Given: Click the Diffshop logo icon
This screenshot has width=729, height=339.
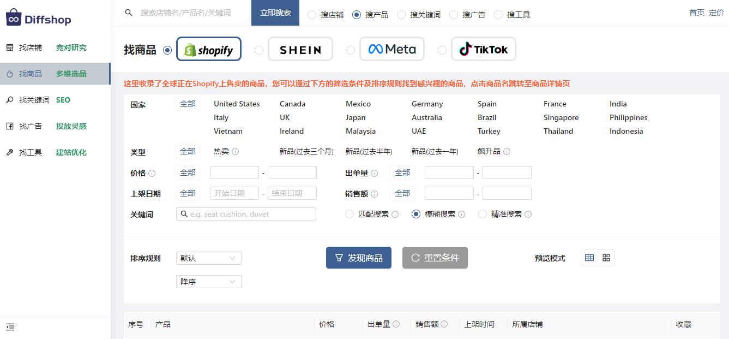Looking at the screenshot, I should pos(13,17).
